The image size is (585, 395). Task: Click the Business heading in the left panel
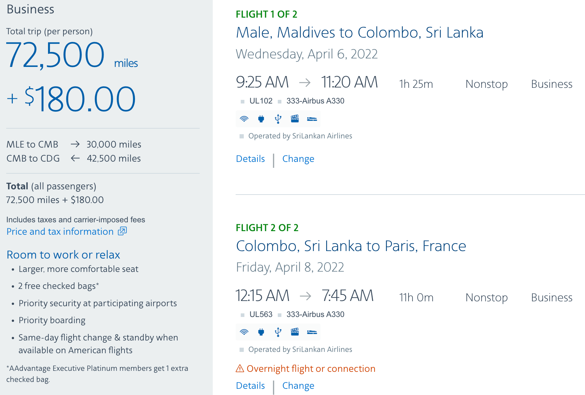30,9
